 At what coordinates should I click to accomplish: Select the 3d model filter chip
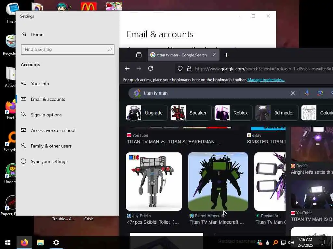click(277, 113)
